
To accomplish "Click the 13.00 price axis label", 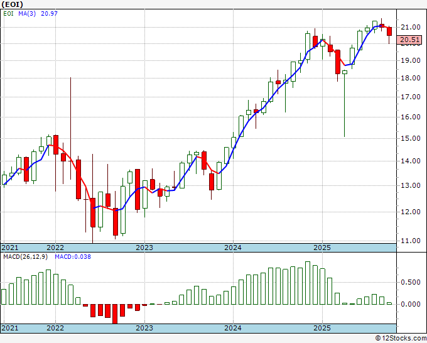I will click(411, 185).
